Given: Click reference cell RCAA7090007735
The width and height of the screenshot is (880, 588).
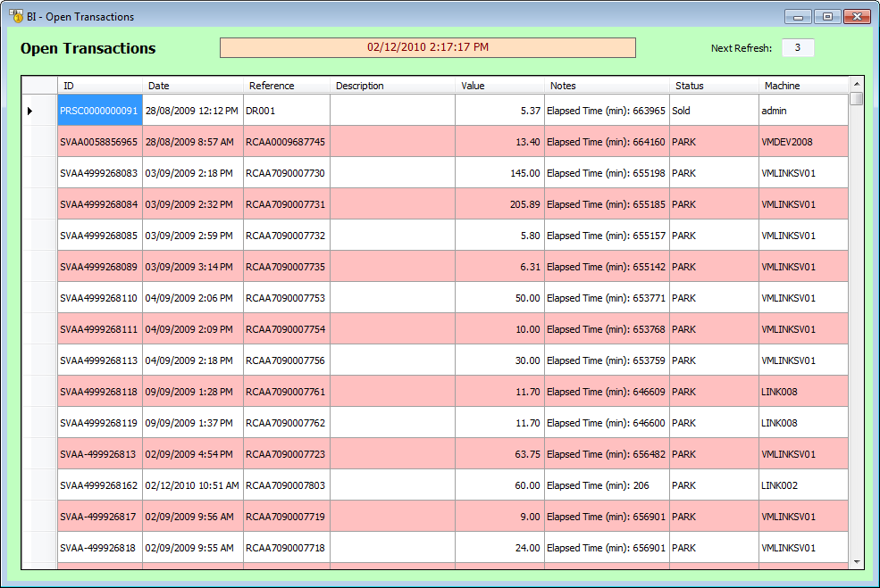Looking at the screenshot, I should coord(286,267).
